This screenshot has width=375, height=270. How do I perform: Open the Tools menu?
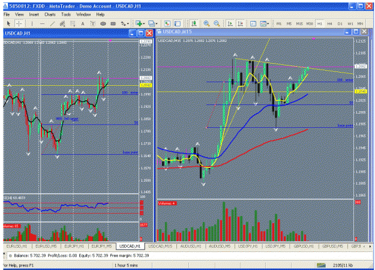click(66, 14)
